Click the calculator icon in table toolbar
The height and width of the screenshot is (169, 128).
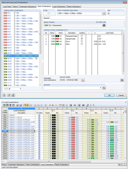pos(83,105)
